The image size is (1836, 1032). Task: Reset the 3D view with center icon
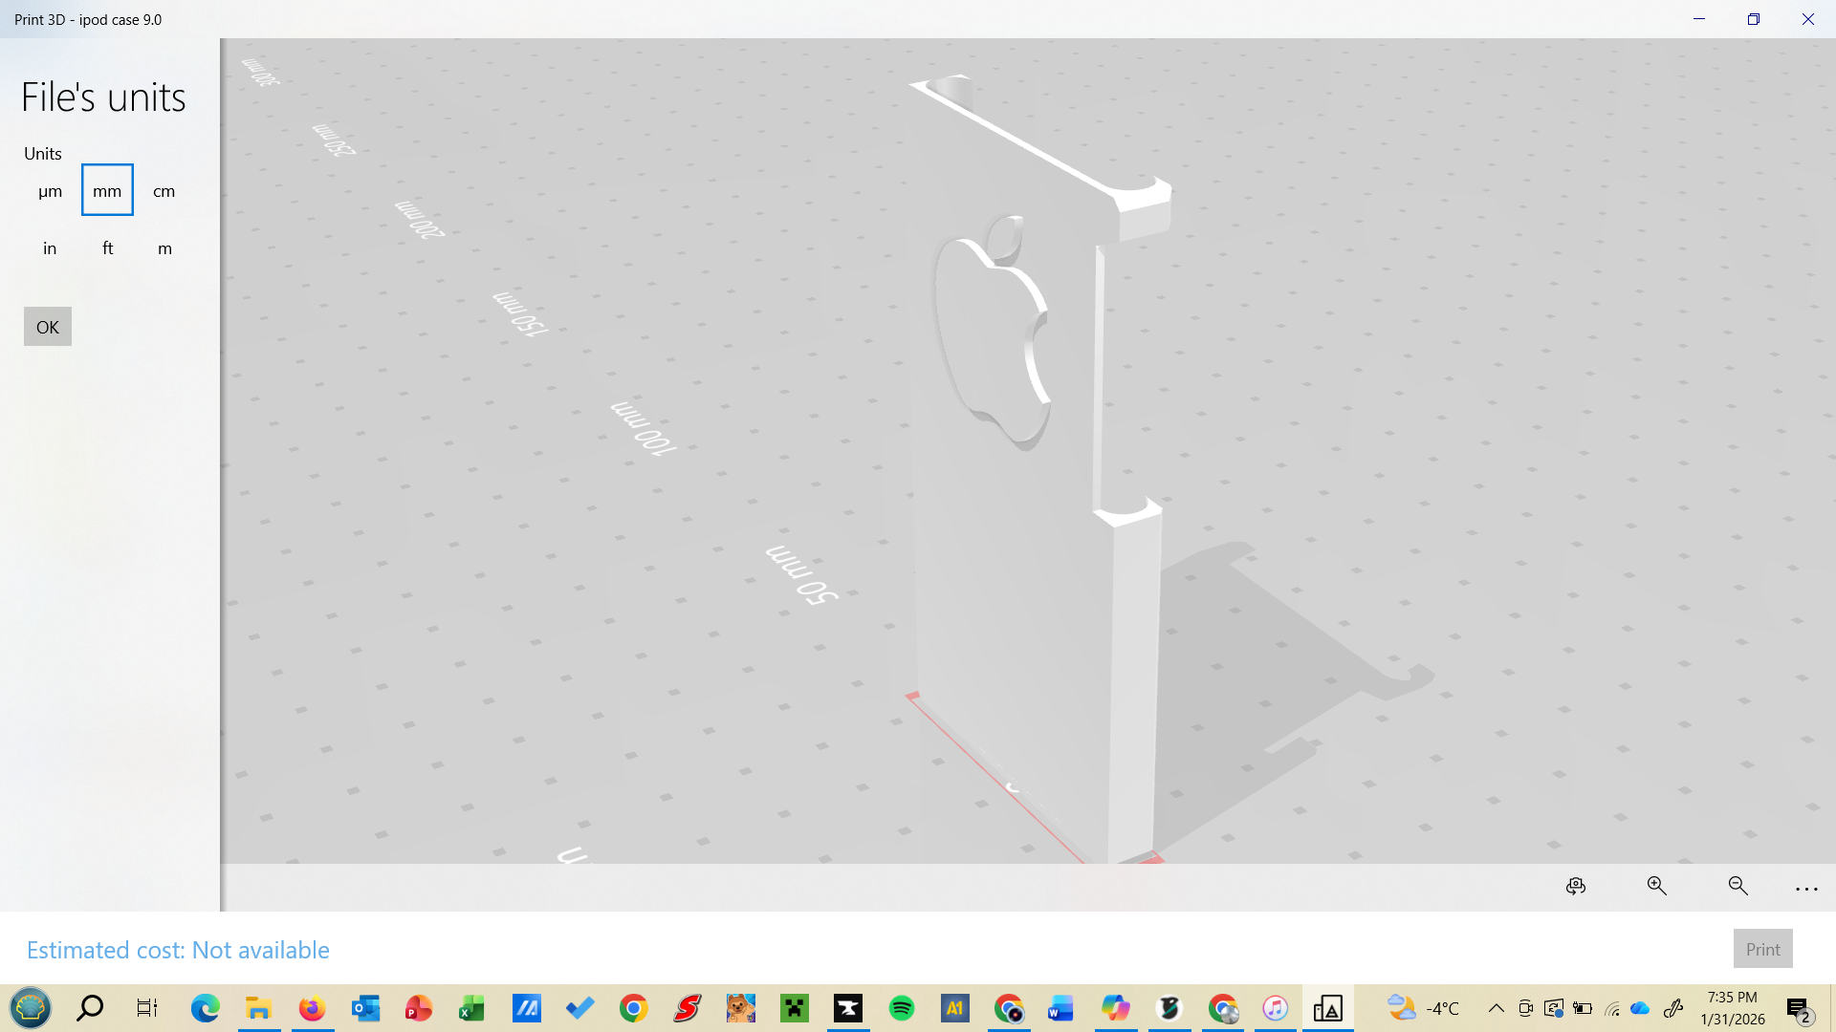pyautogui.click(x=1576, y=887)
